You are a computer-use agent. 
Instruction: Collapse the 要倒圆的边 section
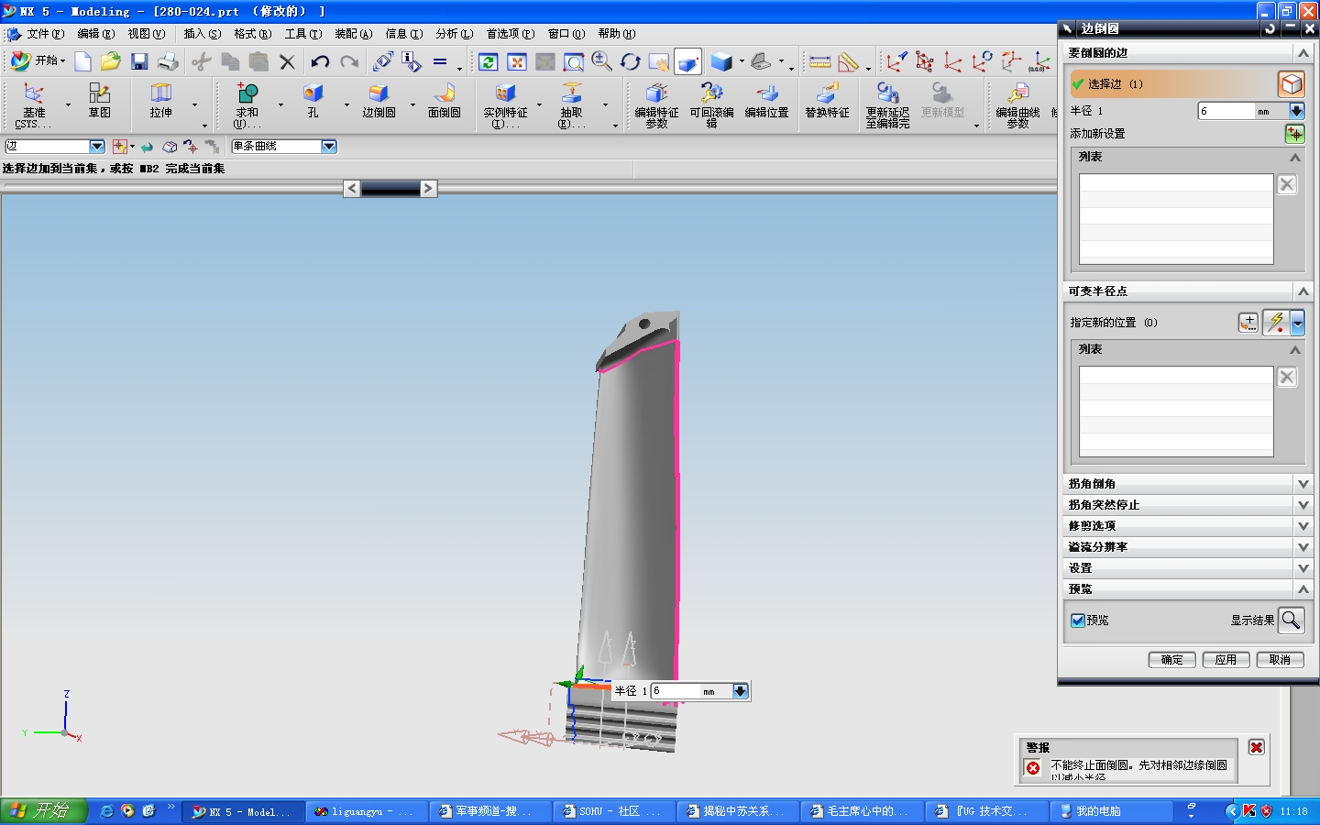tap(1303, 53)
